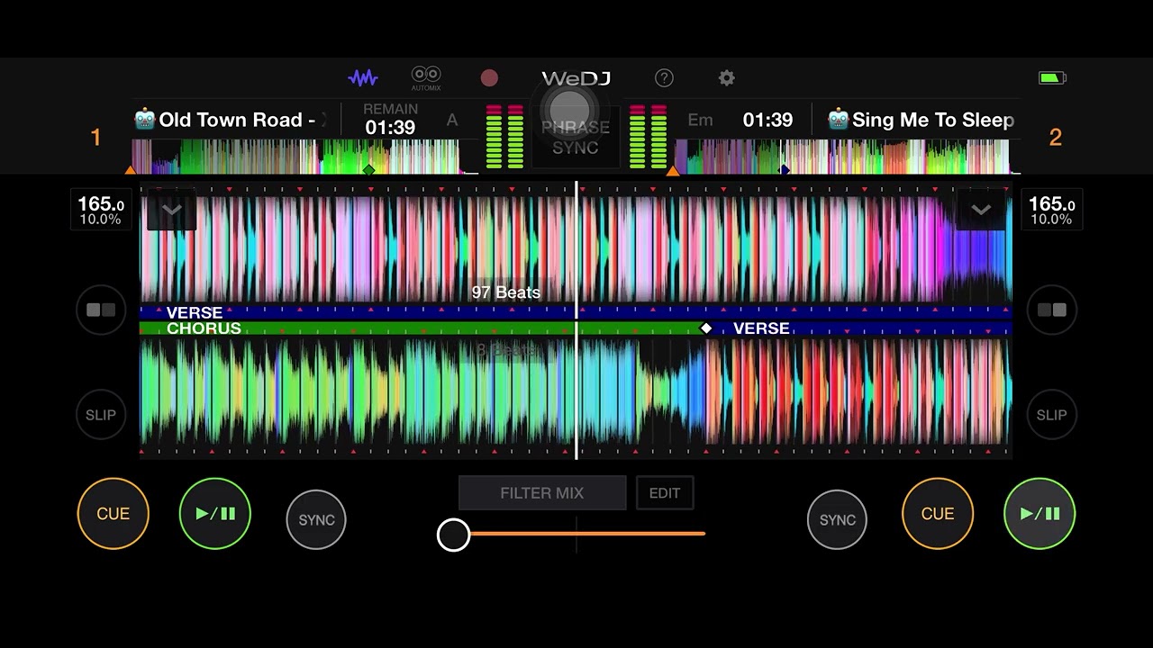Screen dimensions: 1153x648
Task: Select deck number 1 label
Action: (x=96, y=138)
